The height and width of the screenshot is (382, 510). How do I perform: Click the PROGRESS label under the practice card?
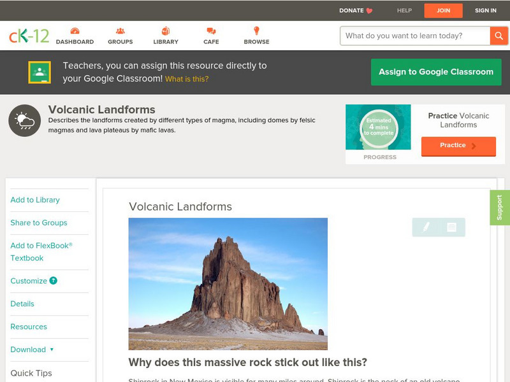[380, 157]
